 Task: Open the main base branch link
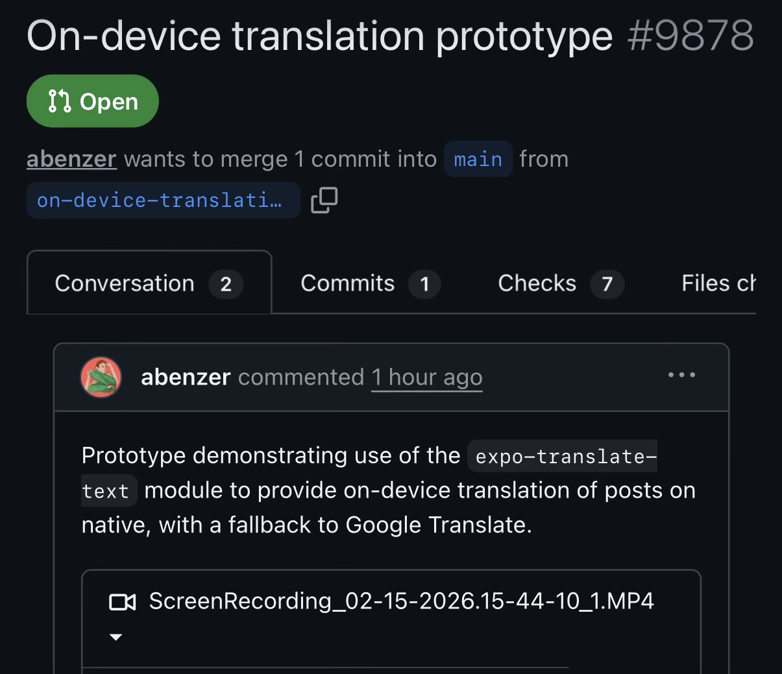(x=478, y=159)
